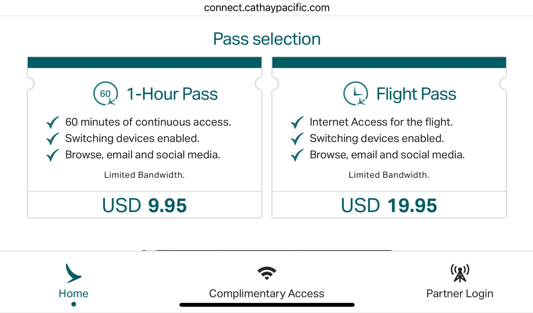Click the clock icon beside Flight Pass
This screenshot has width=533, height=313.
(355, 94)
